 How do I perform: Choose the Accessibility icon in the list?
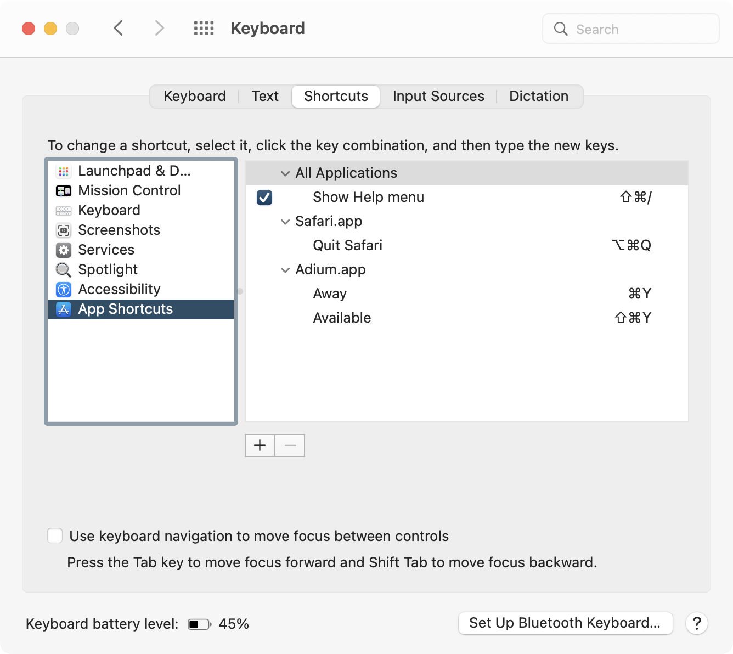click(64, 290)
